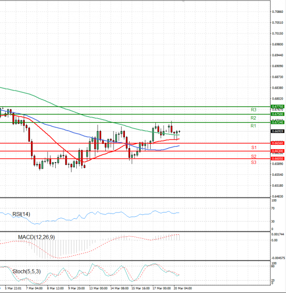The height and width of the screenshot is (293, 286).
Task: Click the 0.65180 price axis value
Action: 277,185
